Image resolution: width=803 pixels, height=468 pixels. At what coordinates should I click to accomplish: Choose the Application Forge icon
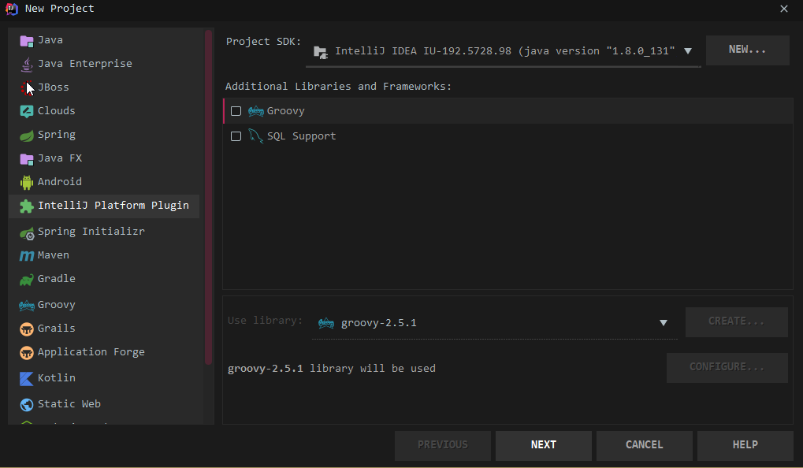click(x=28, y=351)
